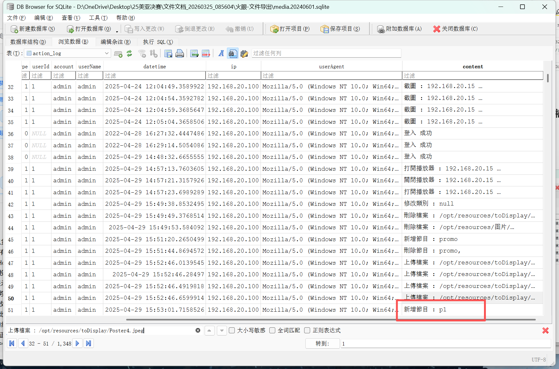This screenshot has width=559, height=369.
Task: Toggle the binoculars find-in-cells icon
Action: [x=233, y=54]
